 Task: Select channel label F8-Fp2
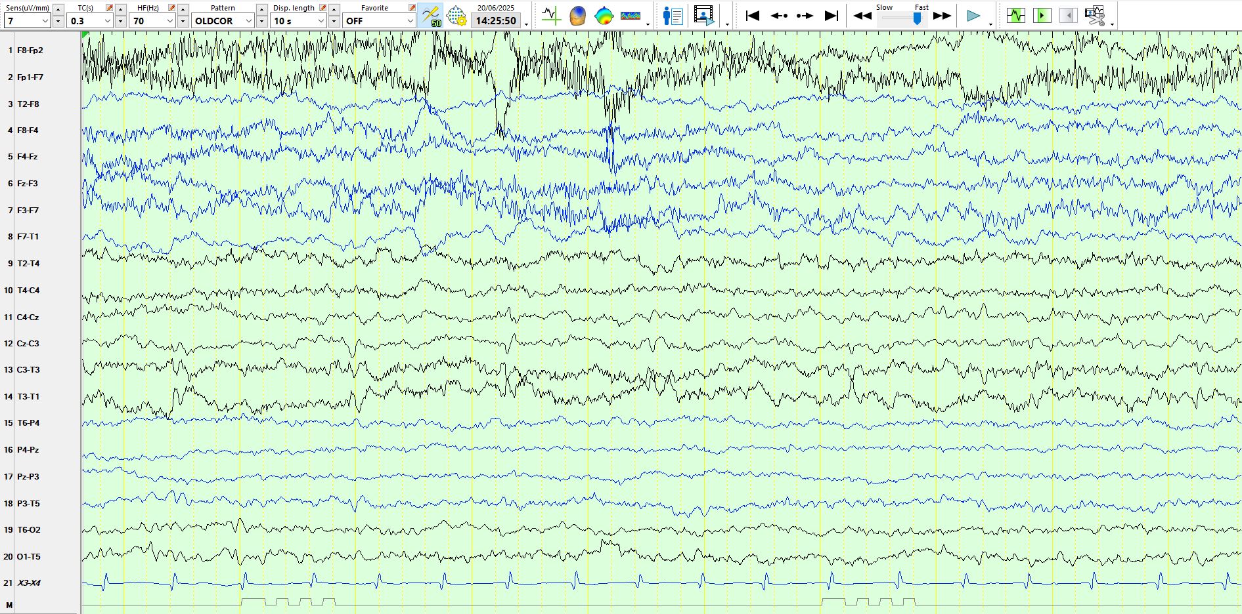pos(30,51)
